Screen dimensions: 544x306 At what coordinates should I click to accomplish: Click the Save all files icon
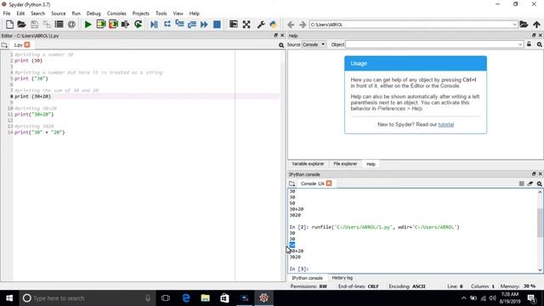pyautogui.click(x=47, y=25)
